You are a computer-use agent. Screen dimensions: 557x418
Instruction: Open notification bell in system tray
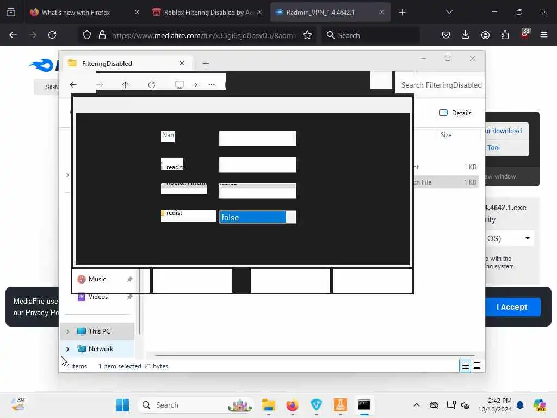520,405
